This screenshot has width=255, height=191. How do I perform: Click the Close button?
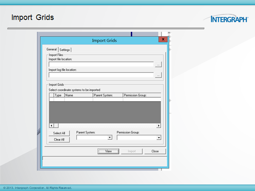[155, 151]
